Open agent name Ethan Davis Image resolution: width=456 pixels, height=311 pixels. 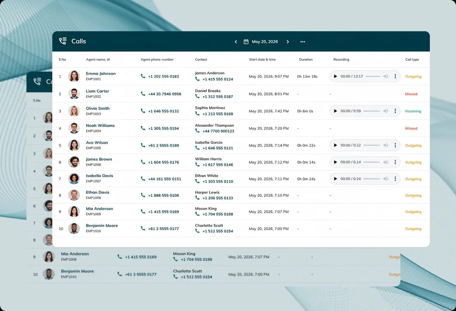click(x=98, y=192)
